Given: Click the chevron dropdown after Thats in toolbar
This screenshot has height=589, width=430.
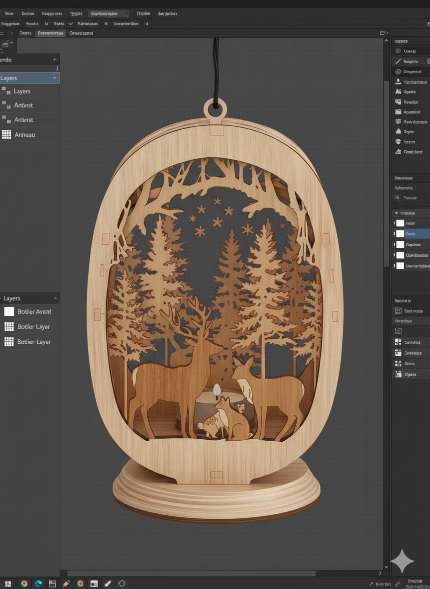Looking at the screenshot, I should pyautogui.click(x=70, y=23).
